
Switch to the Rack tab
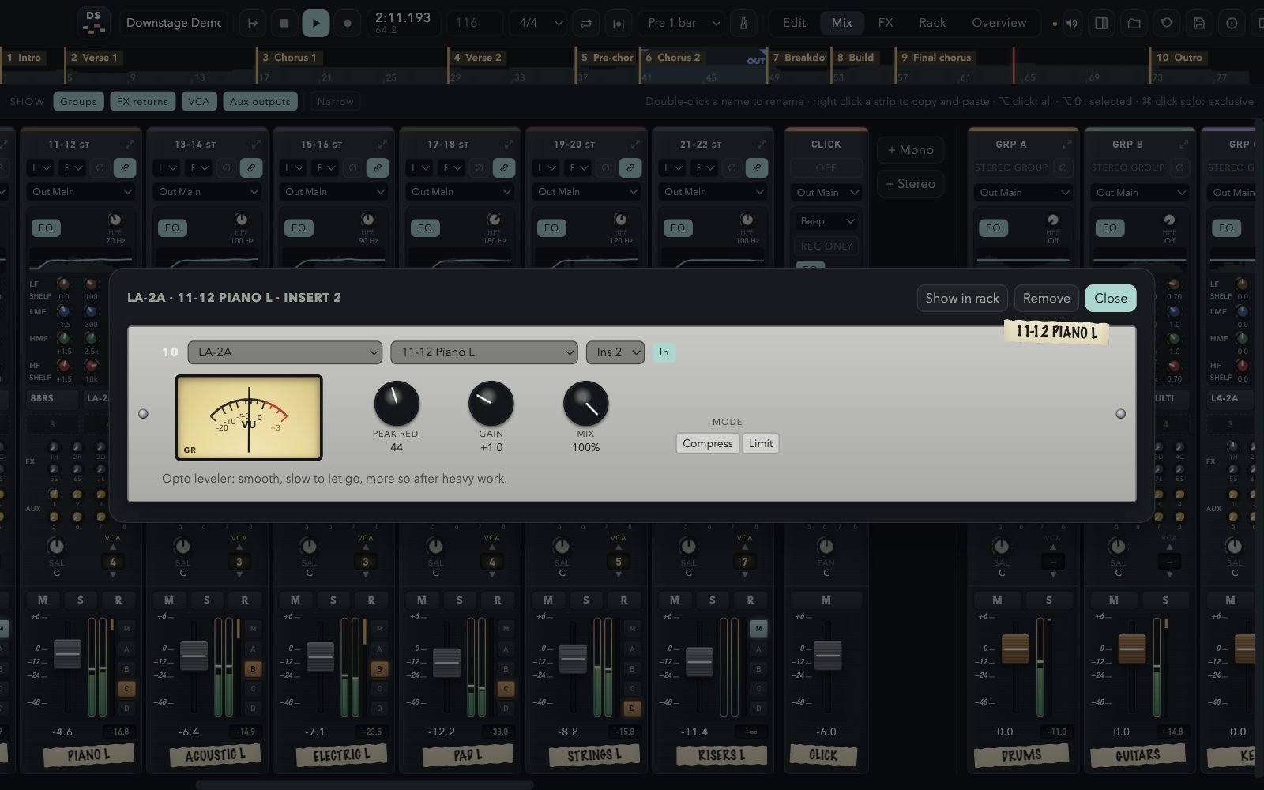point(932,23)
